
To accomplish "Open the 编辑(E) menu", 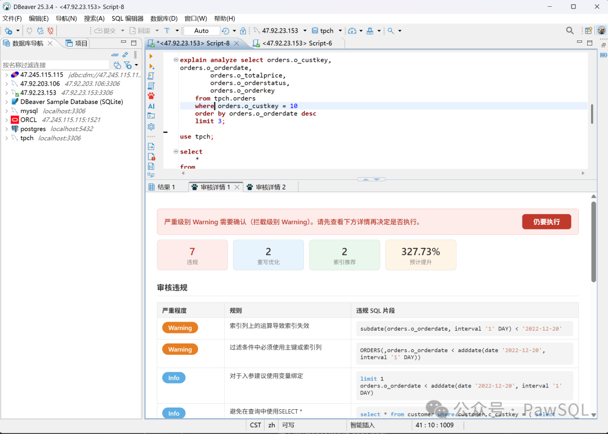I will tap(39, 19).
